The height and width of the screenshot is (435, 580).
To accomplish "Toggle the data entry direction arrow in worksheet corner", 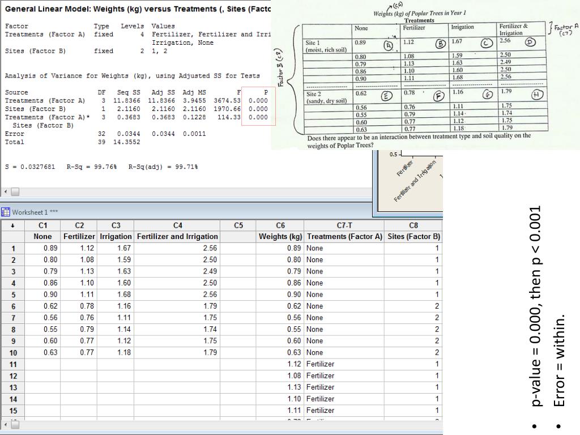I will click(12, 225).
